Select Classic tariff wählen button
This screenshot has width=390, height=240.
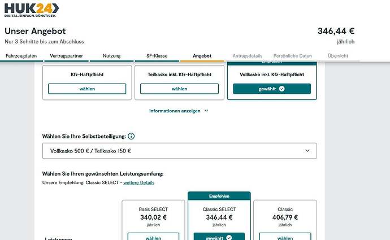[x=285, y=237]
